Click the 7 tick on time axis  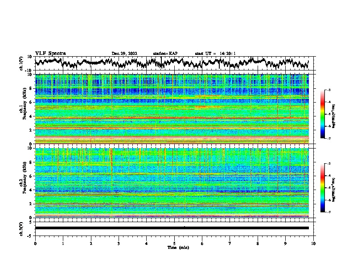230,244
